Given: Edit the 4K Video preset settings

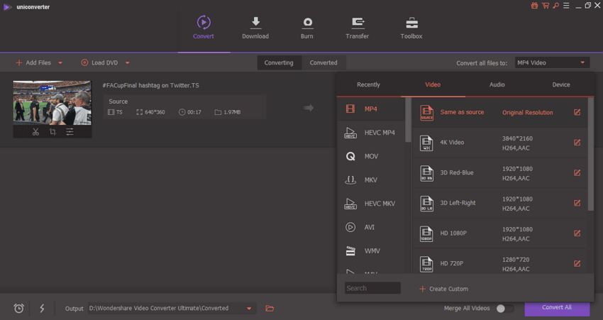Looking at the screenshot, I should click(577, 143).
